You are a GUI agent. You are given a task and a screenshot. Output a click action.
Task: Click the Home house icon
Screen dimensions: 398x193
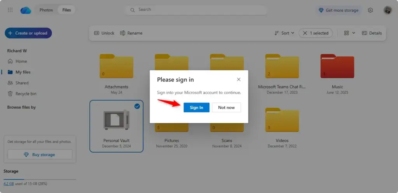pos(10,61)
